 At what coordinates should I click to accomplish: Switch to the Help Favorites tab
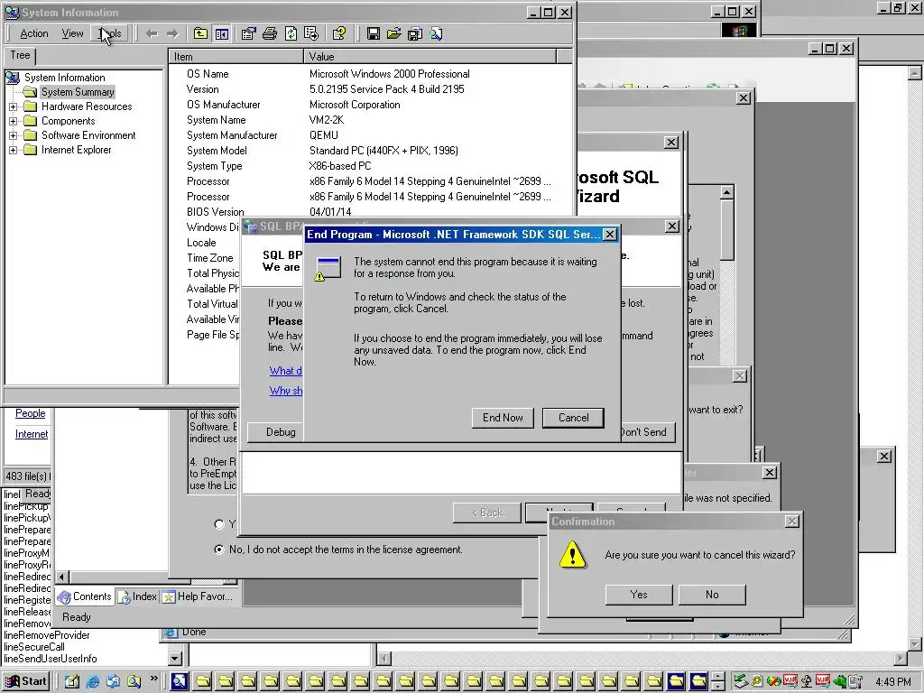(199, 596)
